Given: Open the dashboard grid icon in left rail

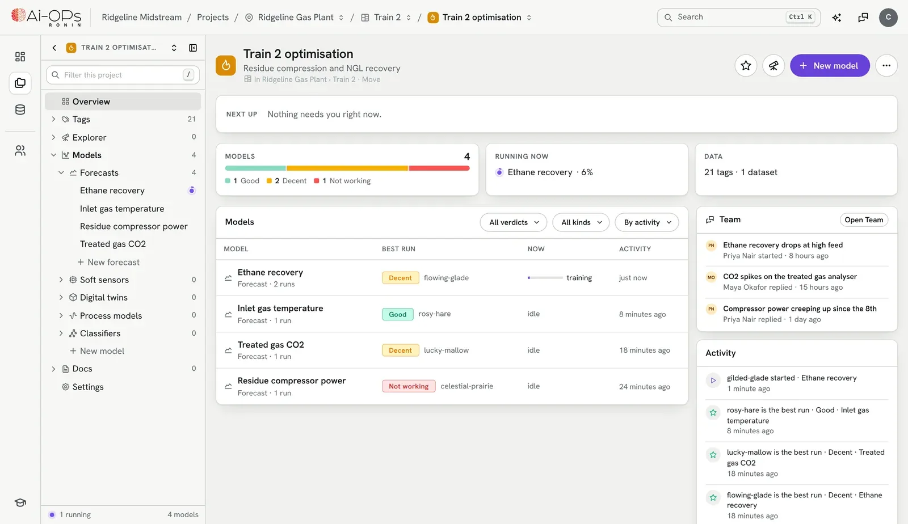Looking at the screenshot, I should pyautogui.click(x=20, y=57).
